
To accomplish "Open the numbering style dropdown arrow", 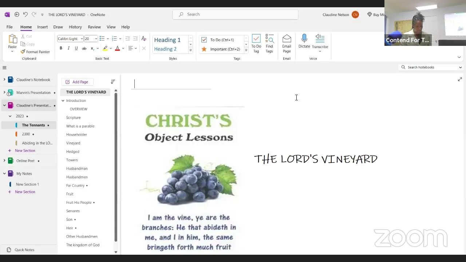I will pos(120,39).
